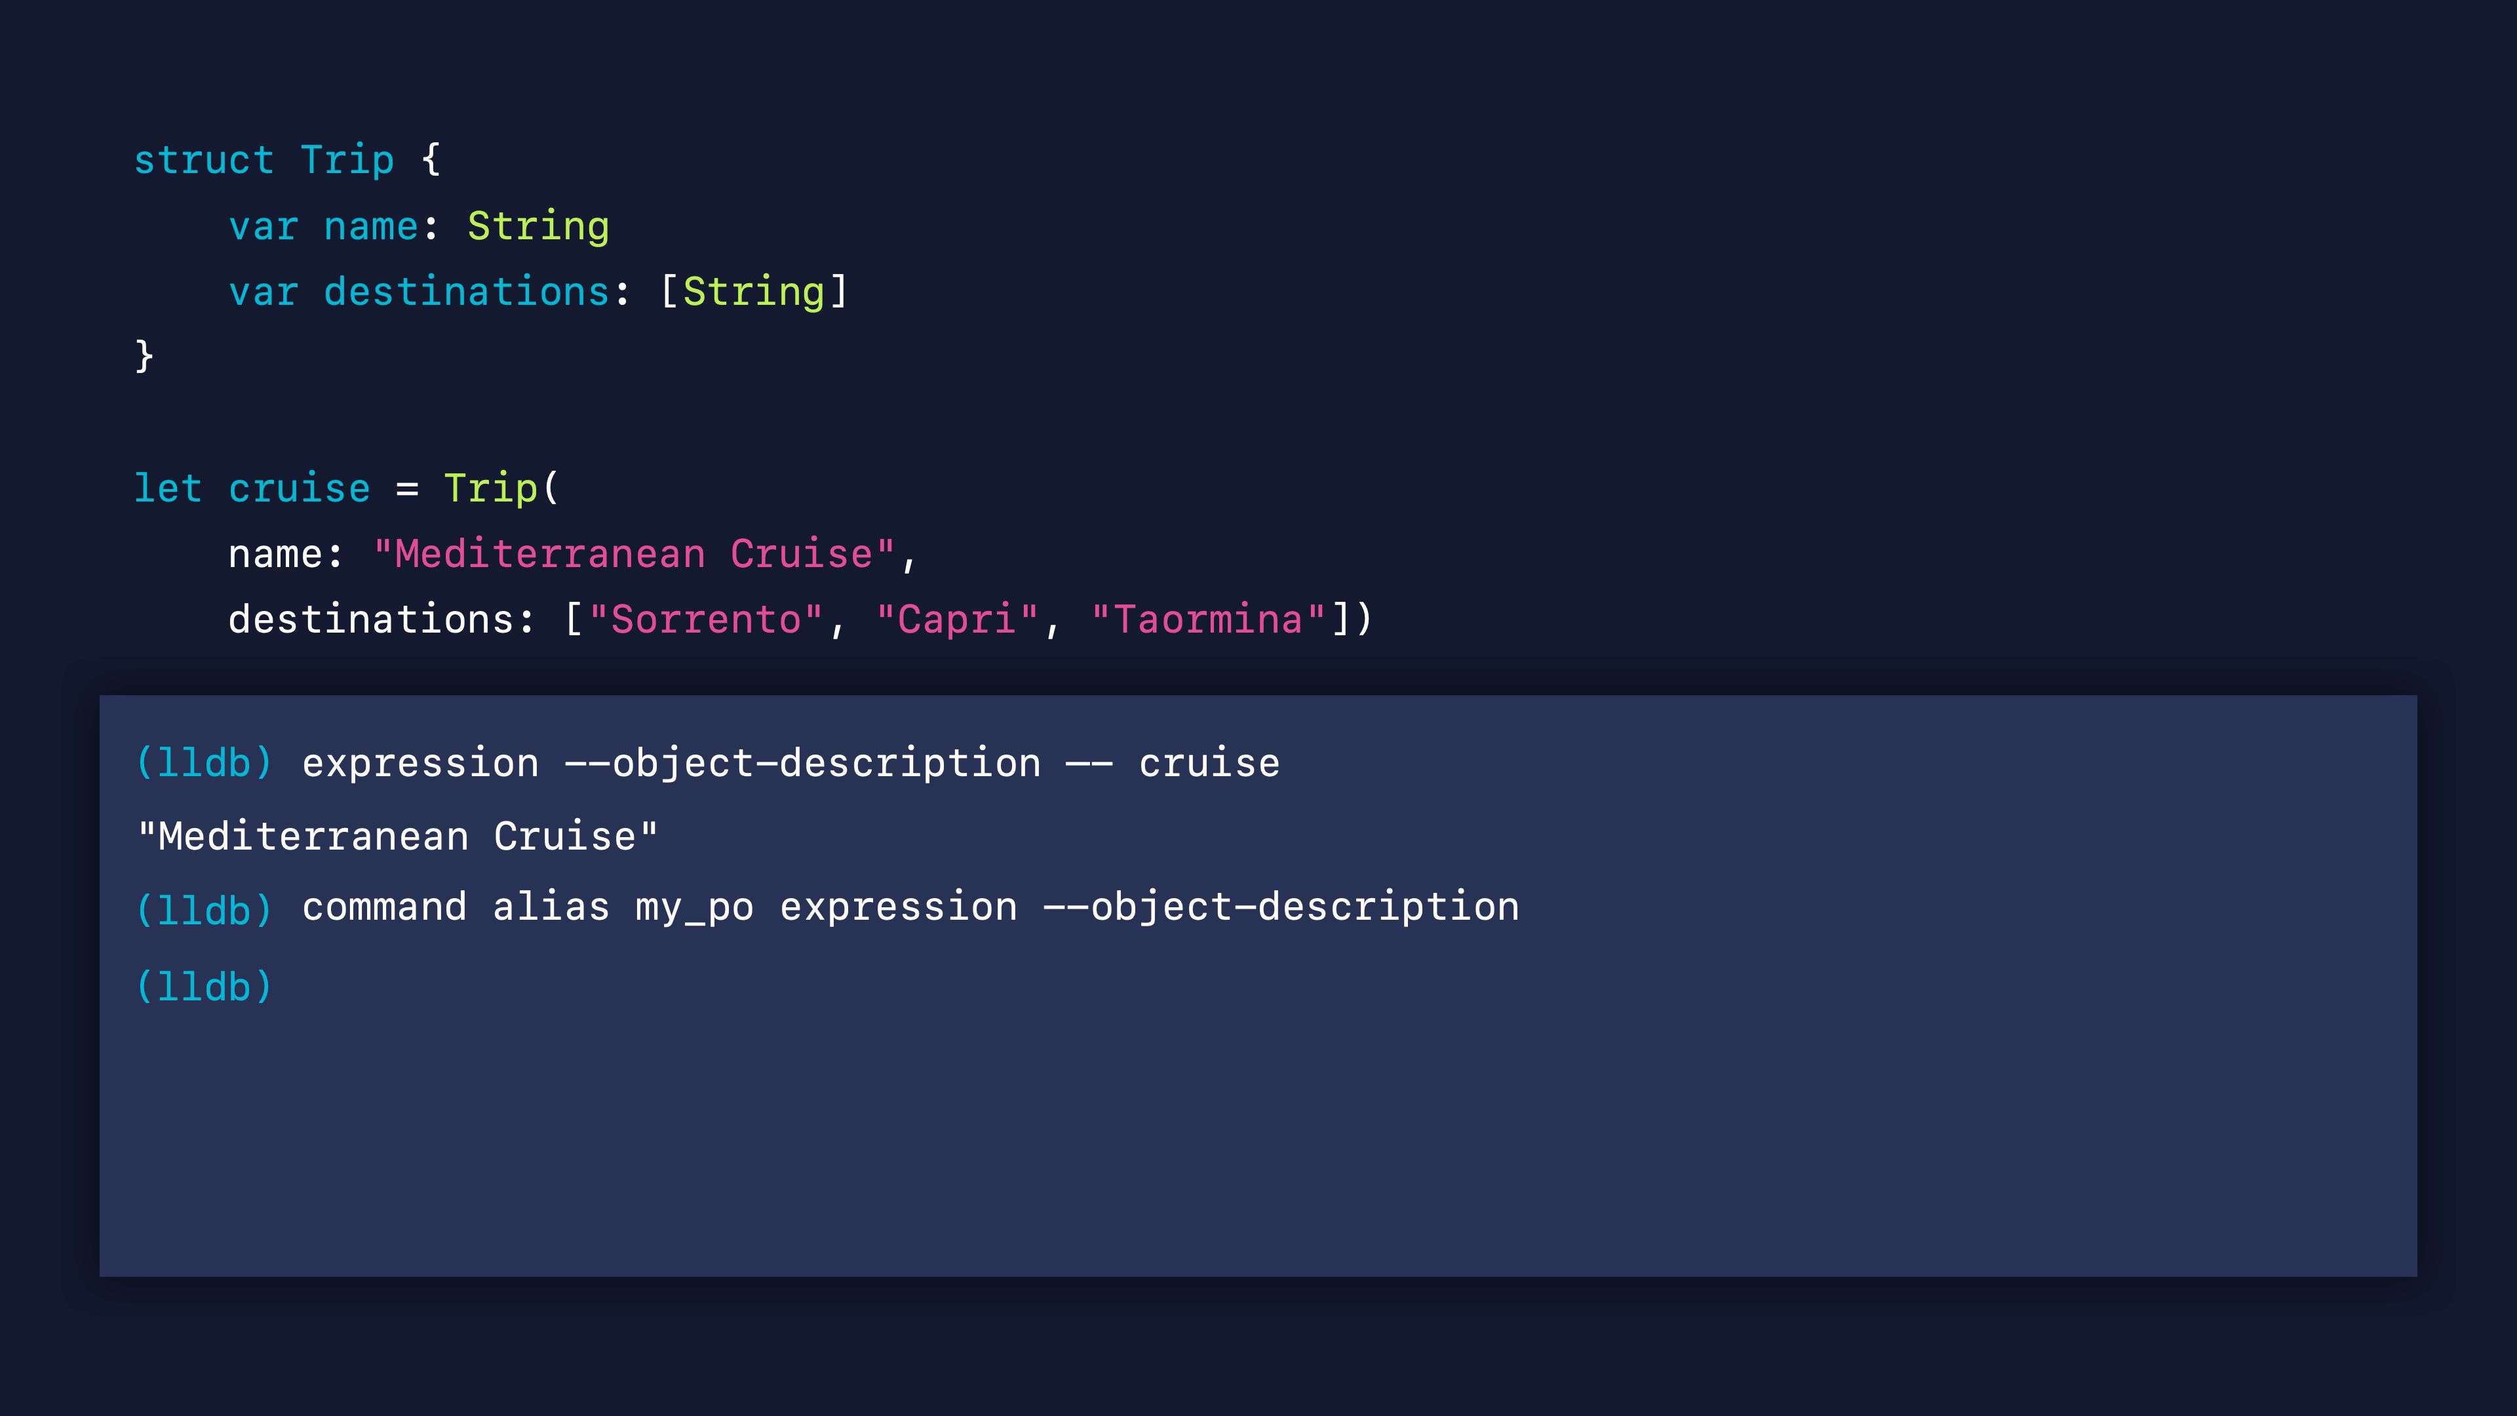Click the cruise constant name
Viewport: 2517px width, 1416px height.
[x=299, y=488]
